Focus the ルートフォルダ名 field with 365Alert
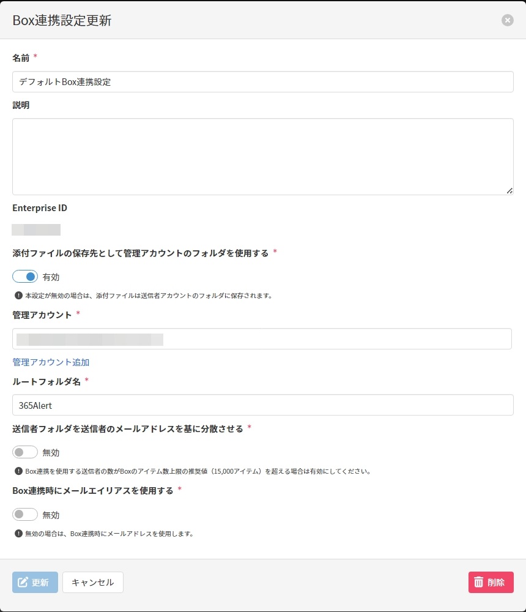526x612 pixels. tap(262, 405)
